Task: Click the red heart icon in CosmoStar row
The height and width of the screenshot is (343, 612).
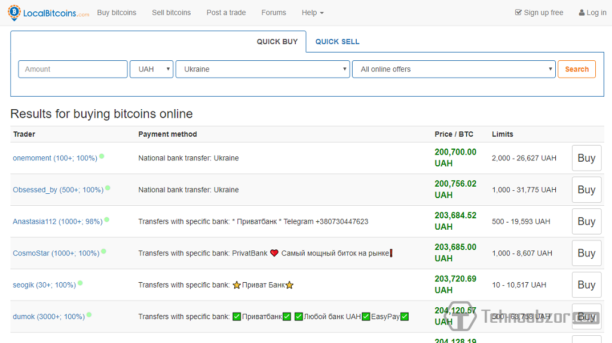Action: (274, 253)
